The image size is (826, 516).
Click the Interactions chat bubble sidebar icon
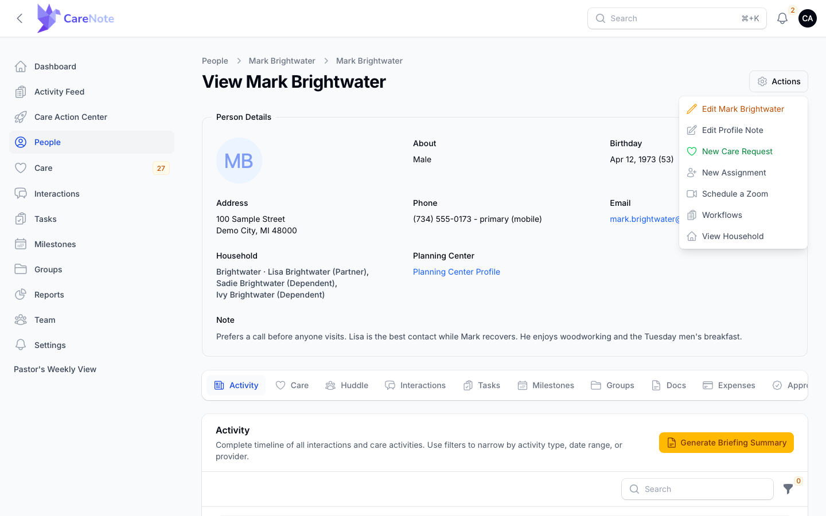21,194
